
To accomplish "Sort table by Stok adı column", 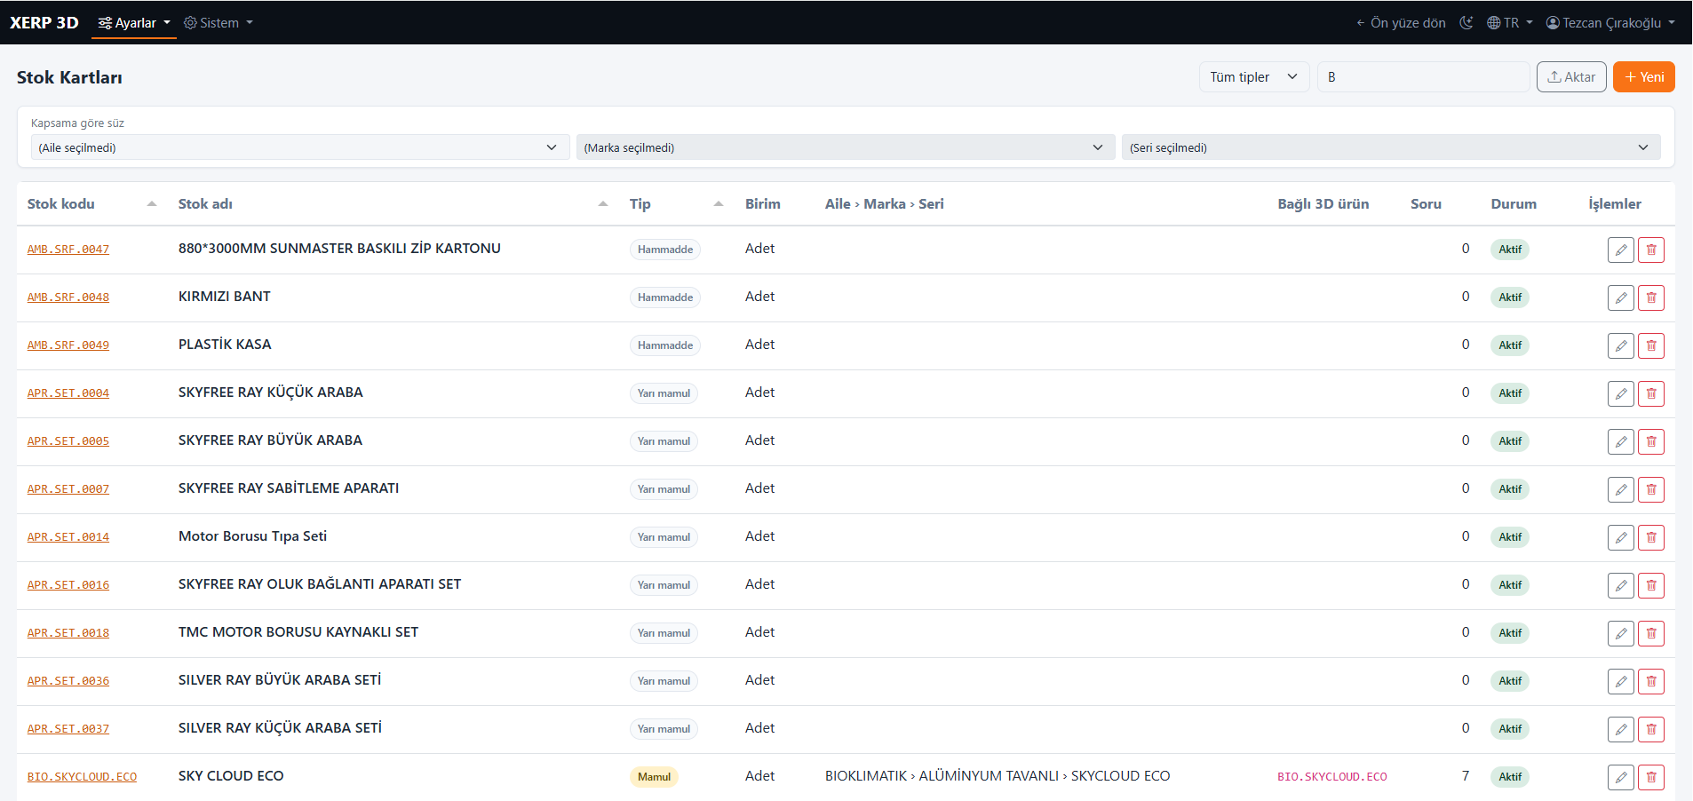I will 393,204.
